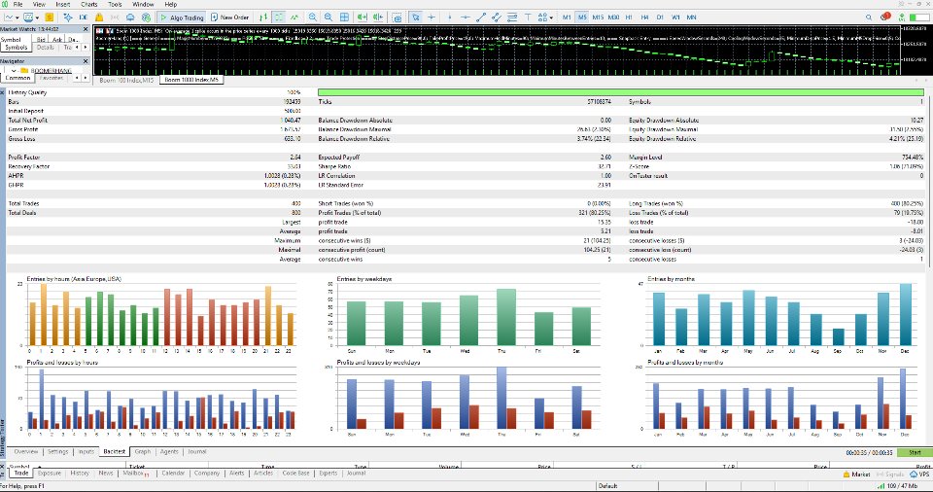
Task: Toggle chart shift icon
Action: (x=378, y=18)
